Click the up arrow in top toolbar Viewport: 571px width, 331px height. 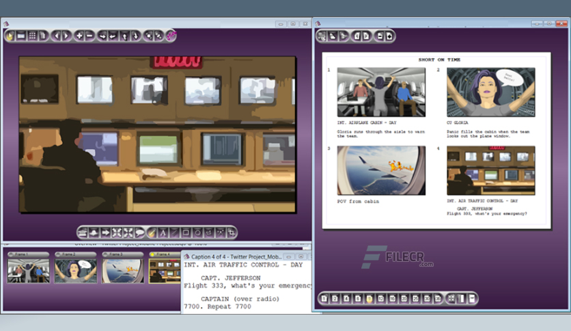tap(124, 36)
